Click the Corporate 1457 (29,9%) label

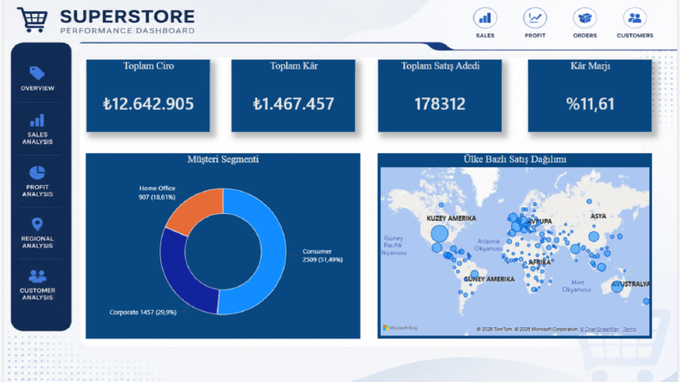point(142,313)
